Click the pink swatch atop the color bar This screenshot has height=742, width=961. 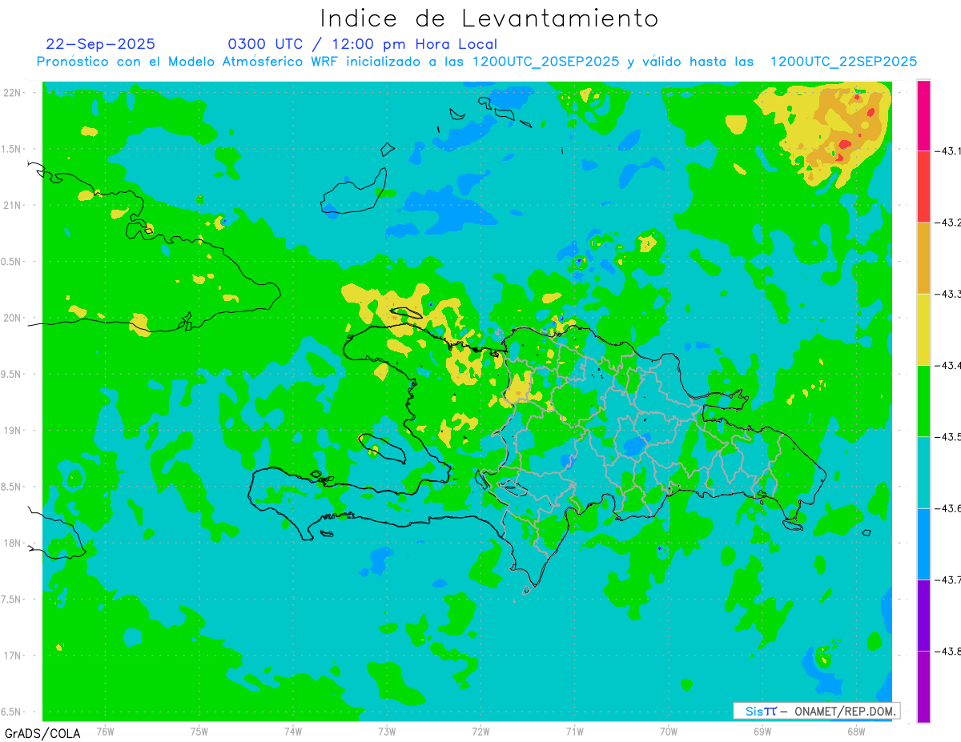[x=923, y=114]
